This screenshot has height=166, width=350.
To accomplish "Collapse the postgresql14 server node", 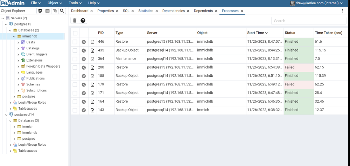I will point(6,115).
